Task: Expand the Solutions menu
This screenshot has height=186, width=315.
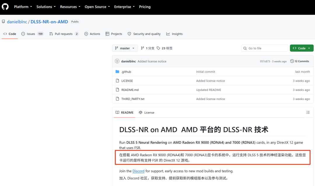Action: [46, 7]
